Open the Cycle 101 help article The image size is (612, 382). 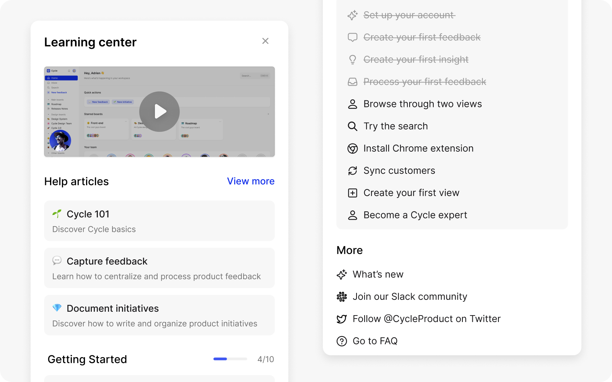tap(160, 221)
